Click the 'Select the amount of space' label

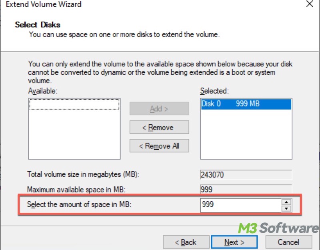79,204
